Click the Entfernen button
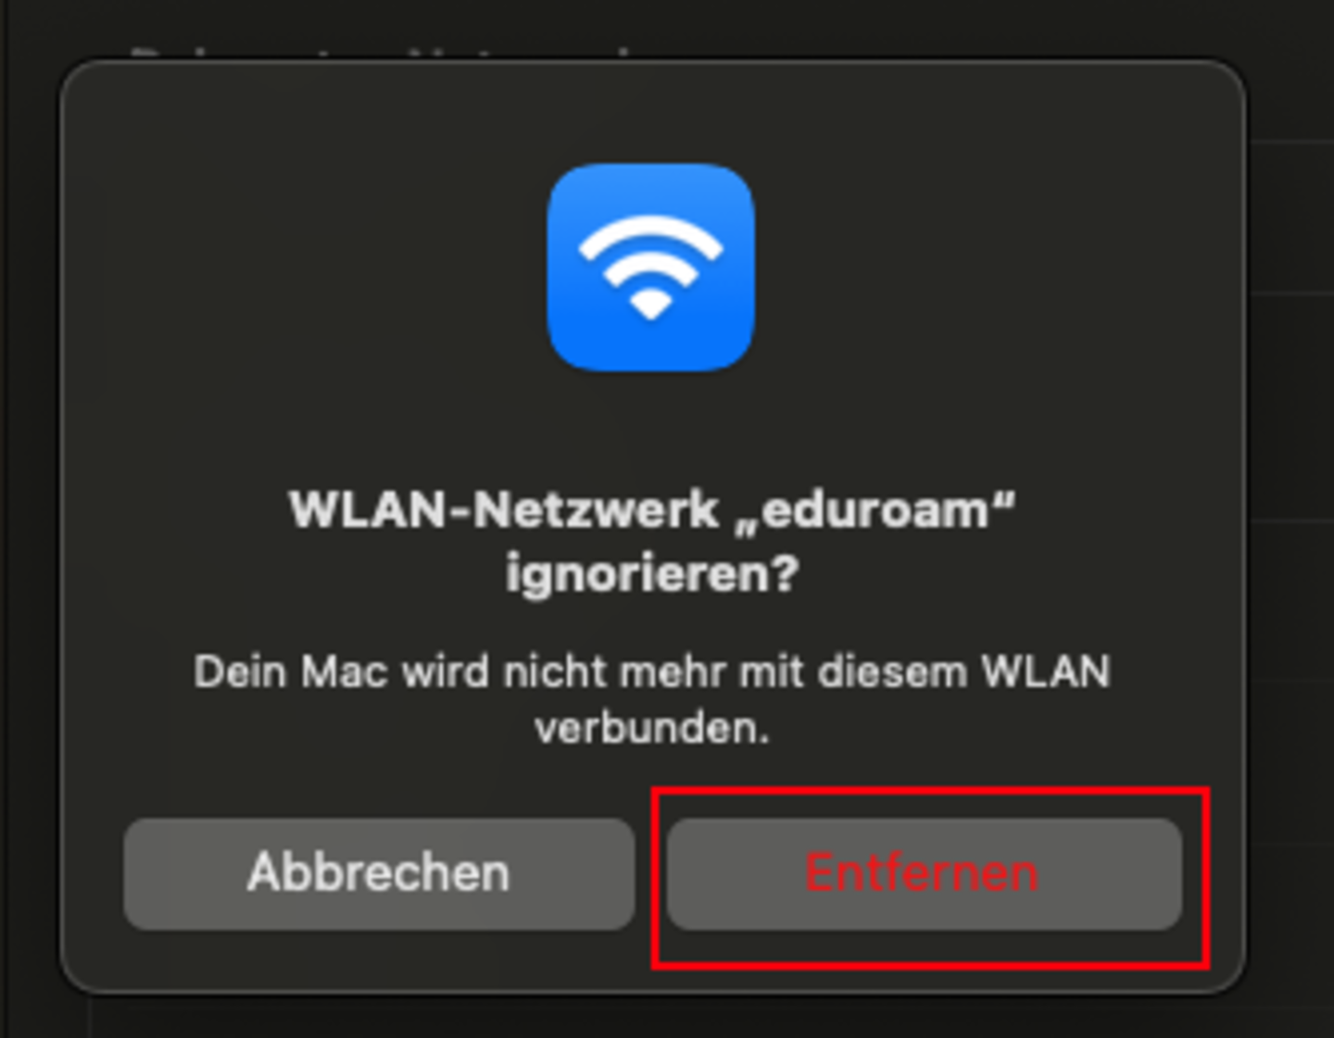This screenshot has width=1334, height=1038. [x=924, y=873]
